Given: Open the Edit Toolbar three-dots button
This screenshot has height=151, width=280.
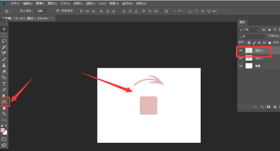Looking at the screenshot, I should (4, 120).
